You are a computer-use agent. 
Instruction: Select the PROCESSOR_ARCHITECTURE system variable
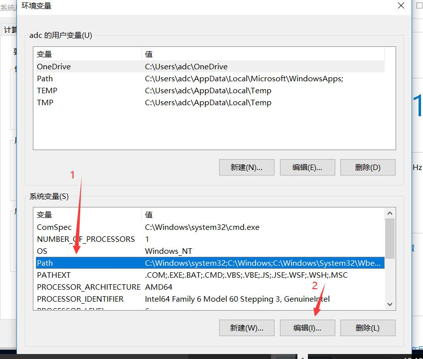point(89,287)
